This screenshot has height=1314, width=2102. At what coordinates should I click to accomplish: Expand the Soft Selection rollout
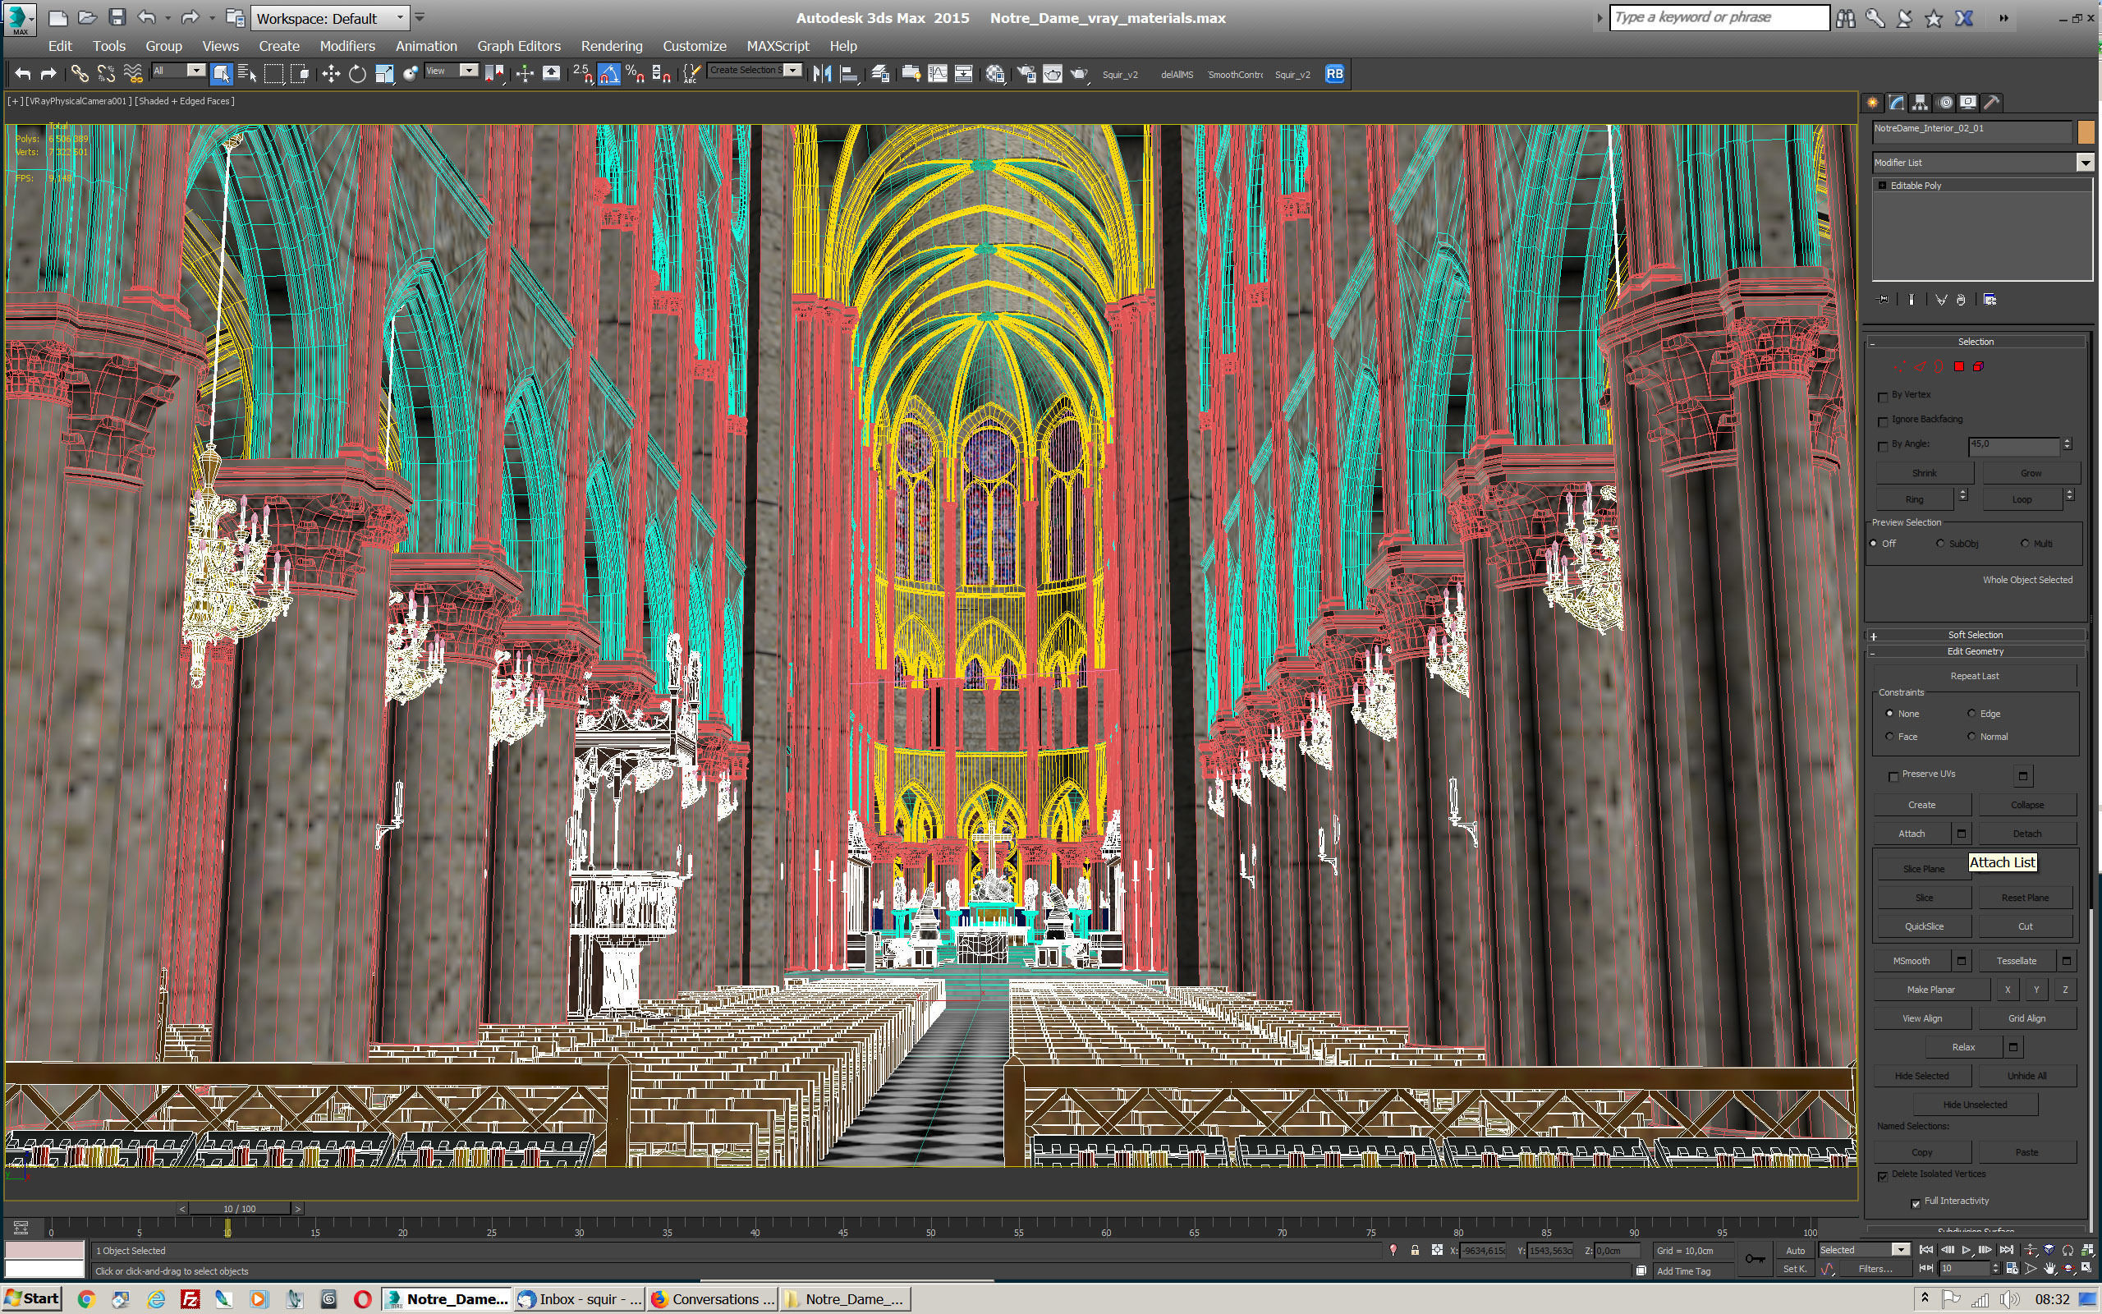point(1976,636)
